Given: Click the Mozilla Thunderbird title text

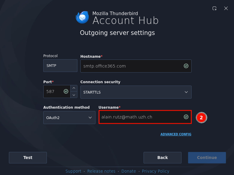Looking at the screenshot, I should tap(115, 13).
